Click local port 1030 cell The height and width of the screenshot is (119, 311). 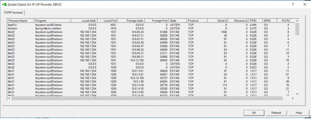113,67
